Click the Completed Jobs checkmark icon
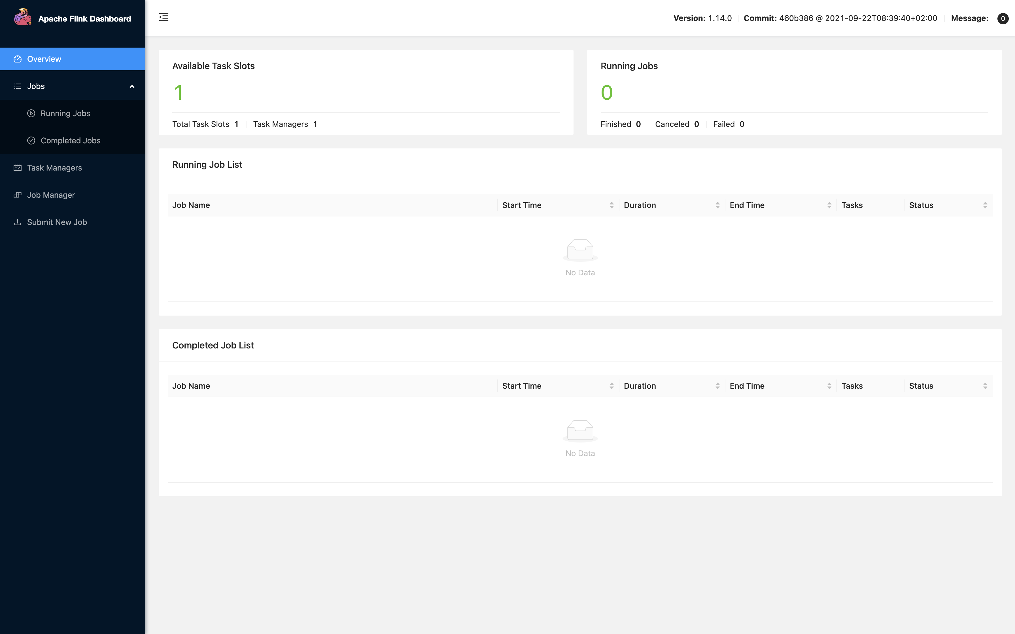The image size is (1015, 634). tap(31, 141)
